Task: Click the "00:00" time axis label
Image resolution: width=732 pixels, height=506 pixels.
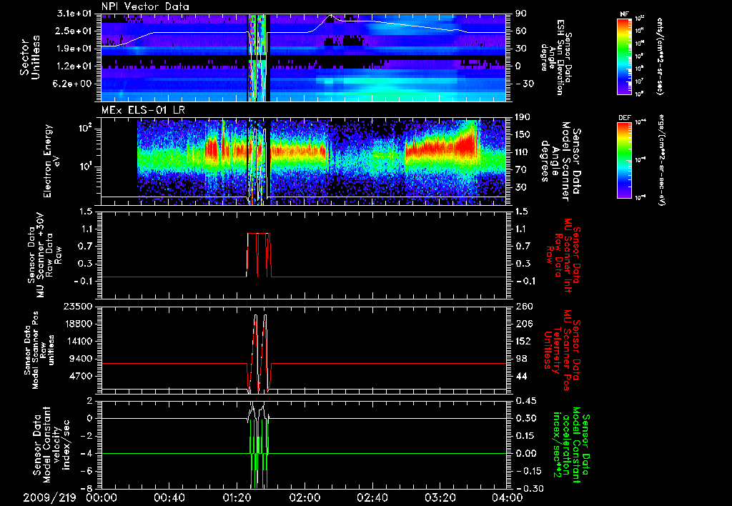Action: pos(102,497)
